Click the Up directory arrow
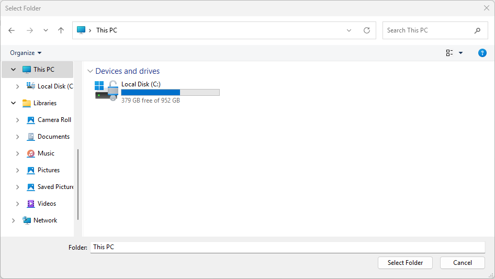The width and height of the screenshot is (495, 279). coord(61,30)
